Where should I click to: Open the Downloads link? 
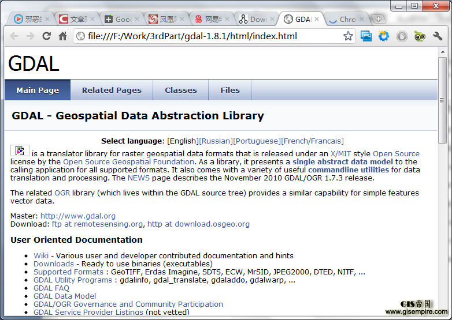pyautogui.click(x=54, y=264)
